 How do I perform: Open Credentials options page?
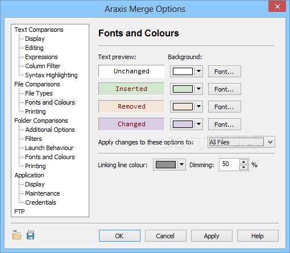click(40, 202)
